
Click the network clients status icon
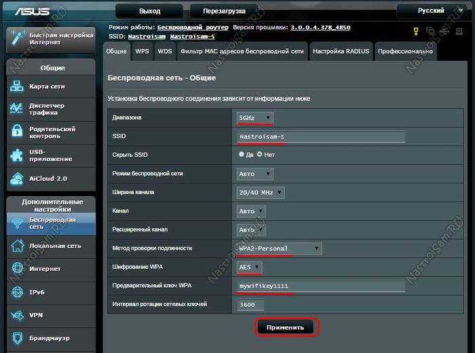(430, 31)
